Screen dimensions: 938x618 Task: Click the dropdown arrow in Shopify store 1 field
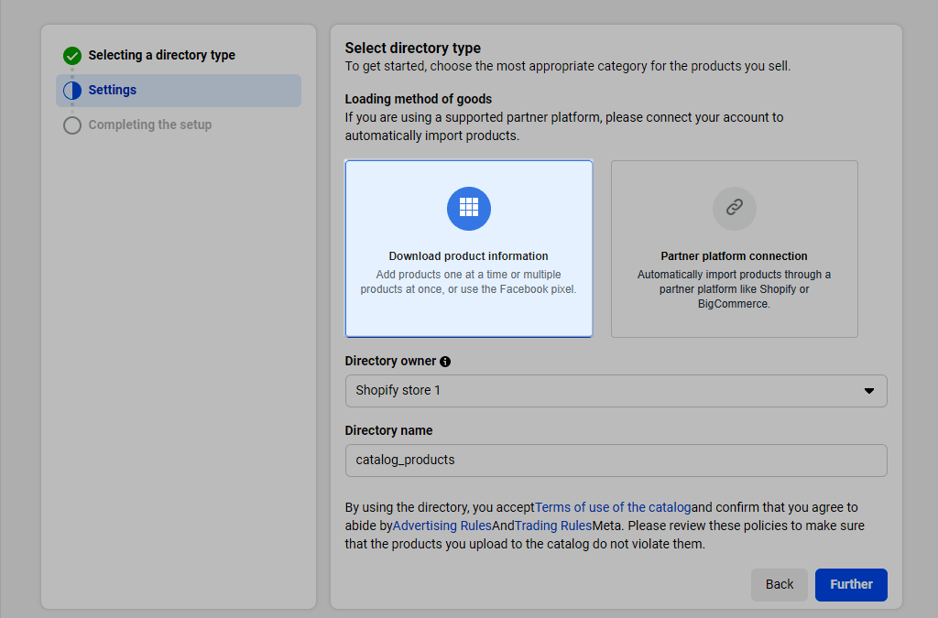click(x=869, y=391)
